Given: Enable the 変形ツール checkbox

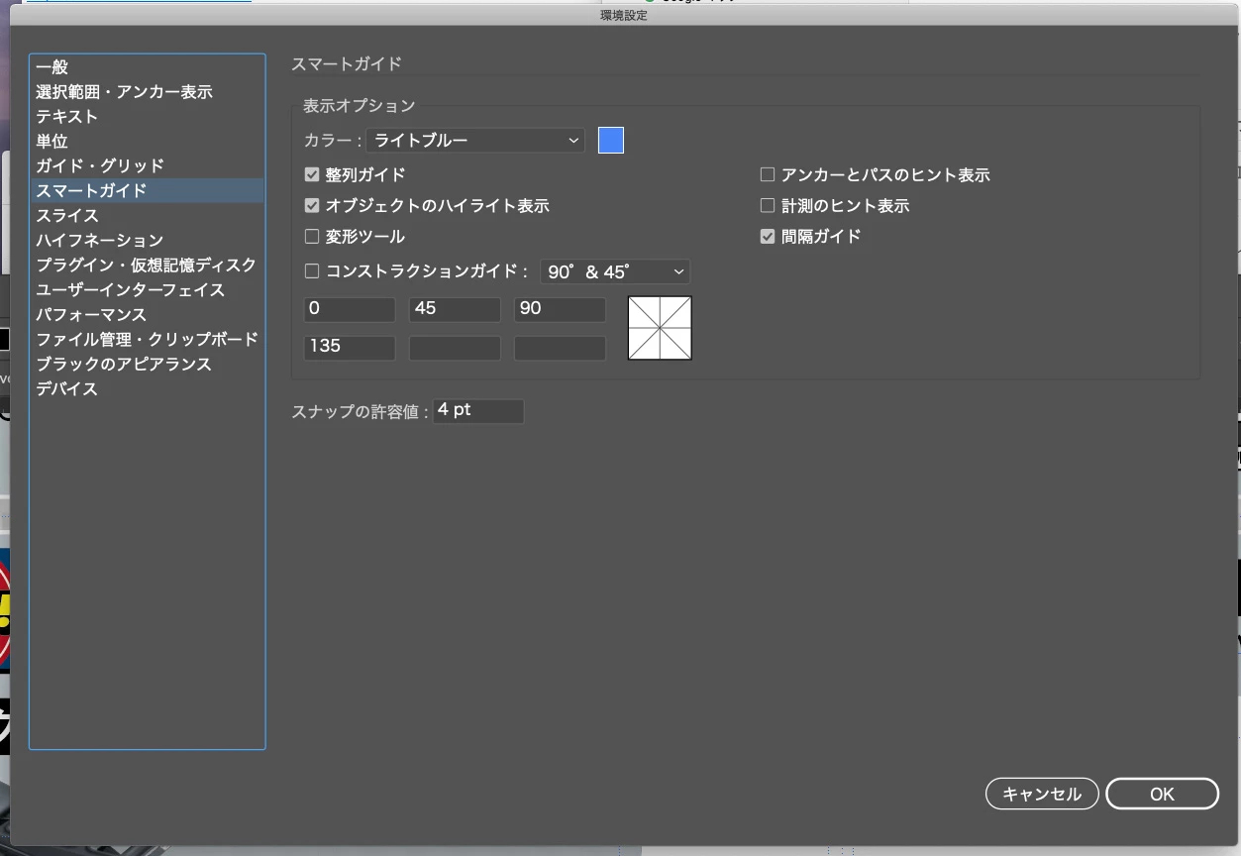Looking at the screenshot, I should (312, 238).
